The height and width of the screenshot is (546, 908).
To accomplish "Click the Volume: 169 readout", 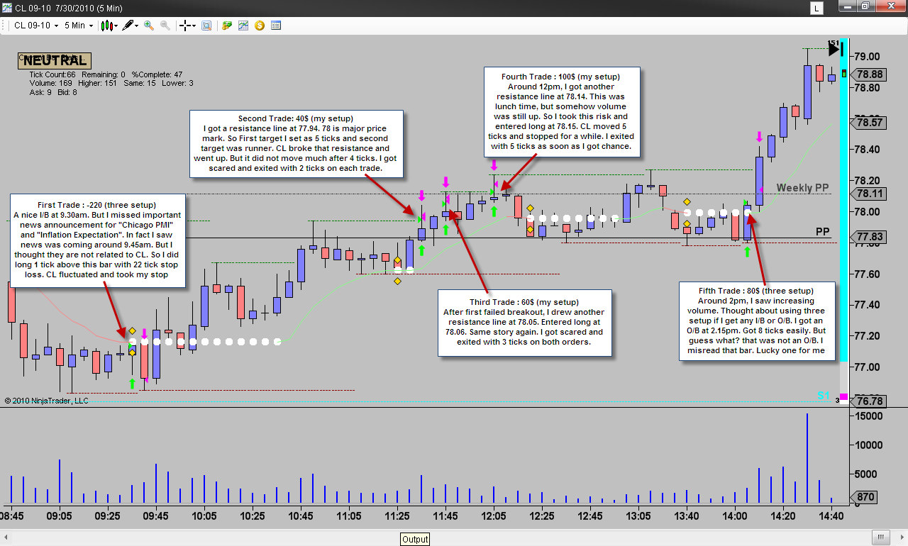I will pos(50,83).
